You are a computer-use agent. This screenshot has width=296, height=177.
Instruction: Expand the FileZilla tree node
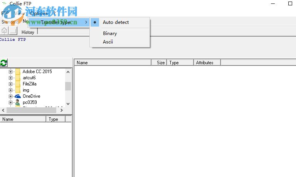coord(10,84)
